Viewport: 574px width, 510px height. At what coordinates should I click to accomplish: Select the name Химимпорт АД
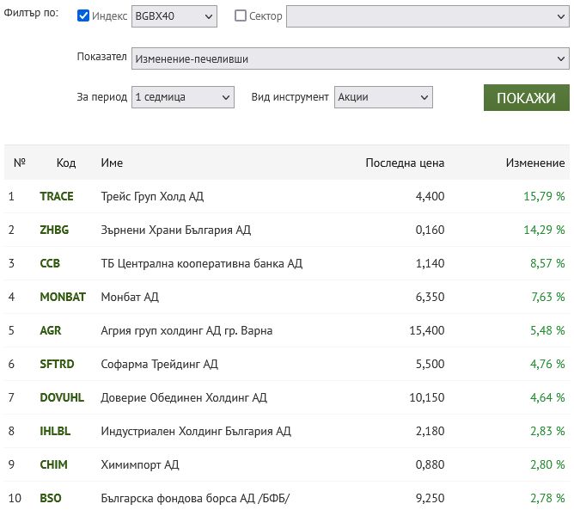(x=140, y=464)
